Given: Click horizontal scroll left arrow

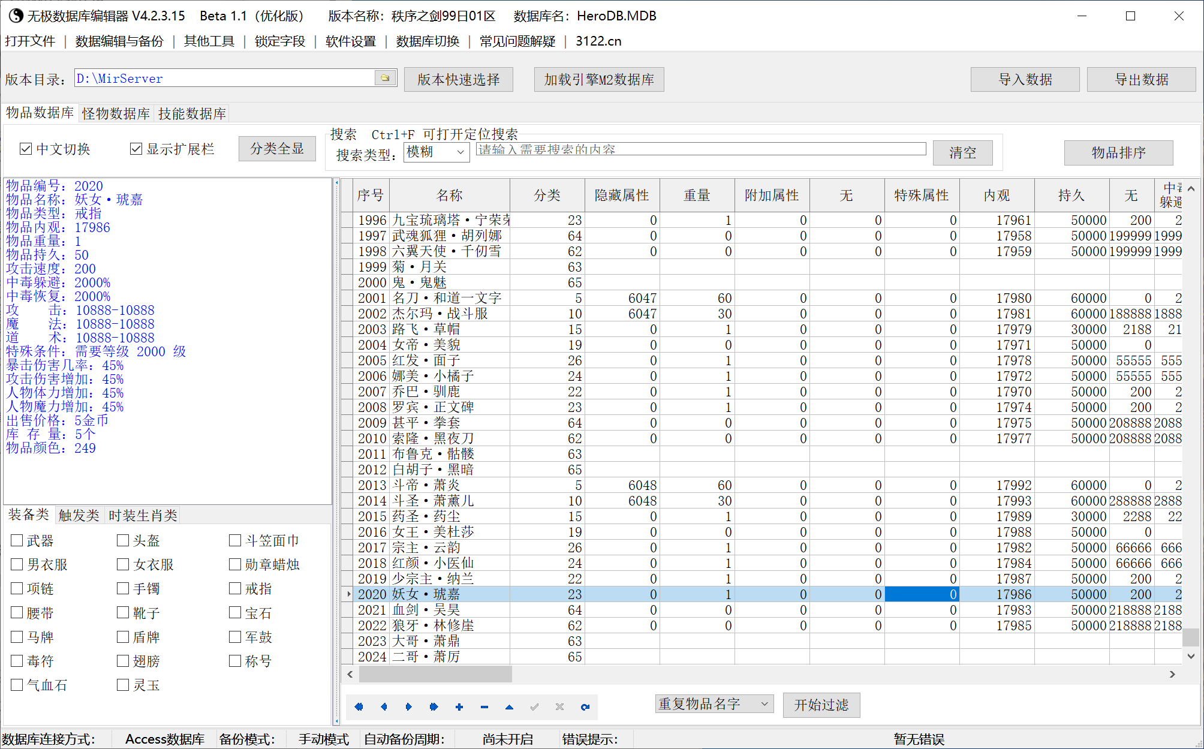Looking at the screenshot, I should coord(350,674).
